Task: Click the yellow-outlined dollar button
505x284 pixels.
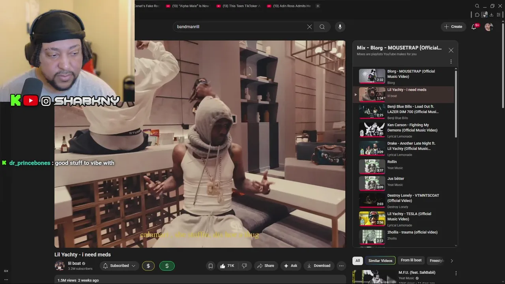Action: 148,266
